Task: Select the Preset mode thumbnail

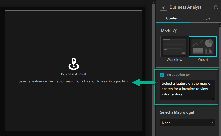Action: pos(203,47)
